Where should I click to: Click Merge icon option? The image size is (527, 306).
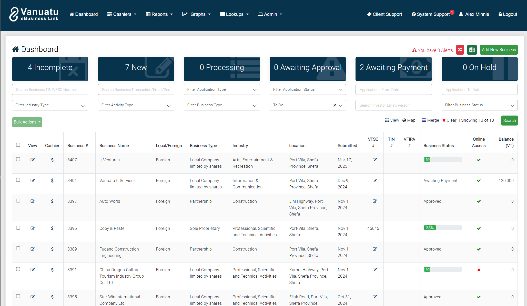430,120
